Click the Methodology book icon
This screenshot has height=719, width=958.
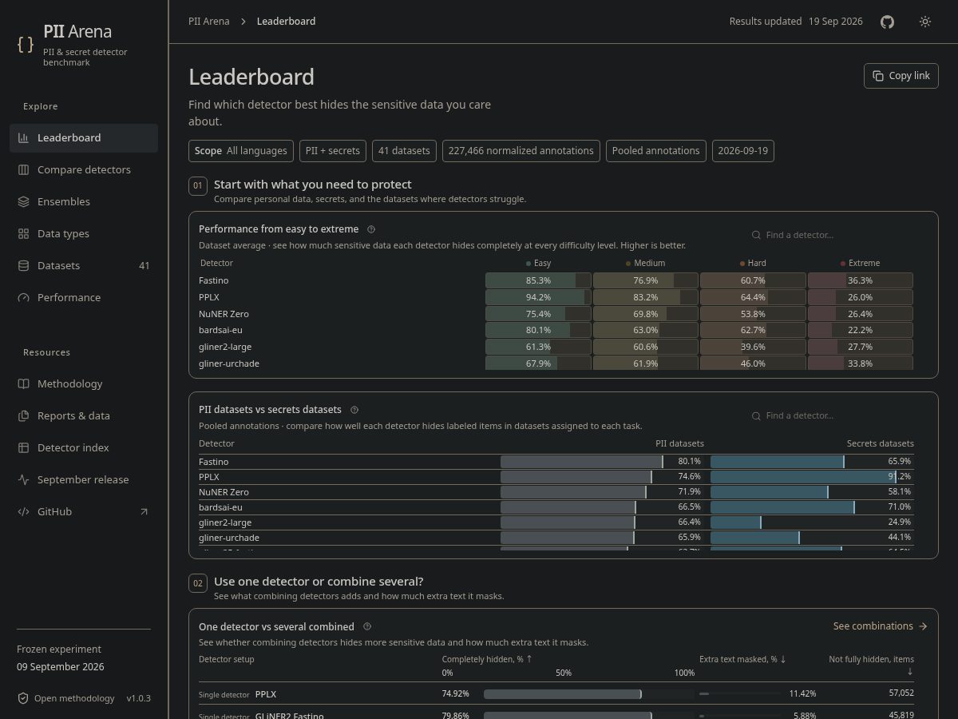[x=23, y=383]
